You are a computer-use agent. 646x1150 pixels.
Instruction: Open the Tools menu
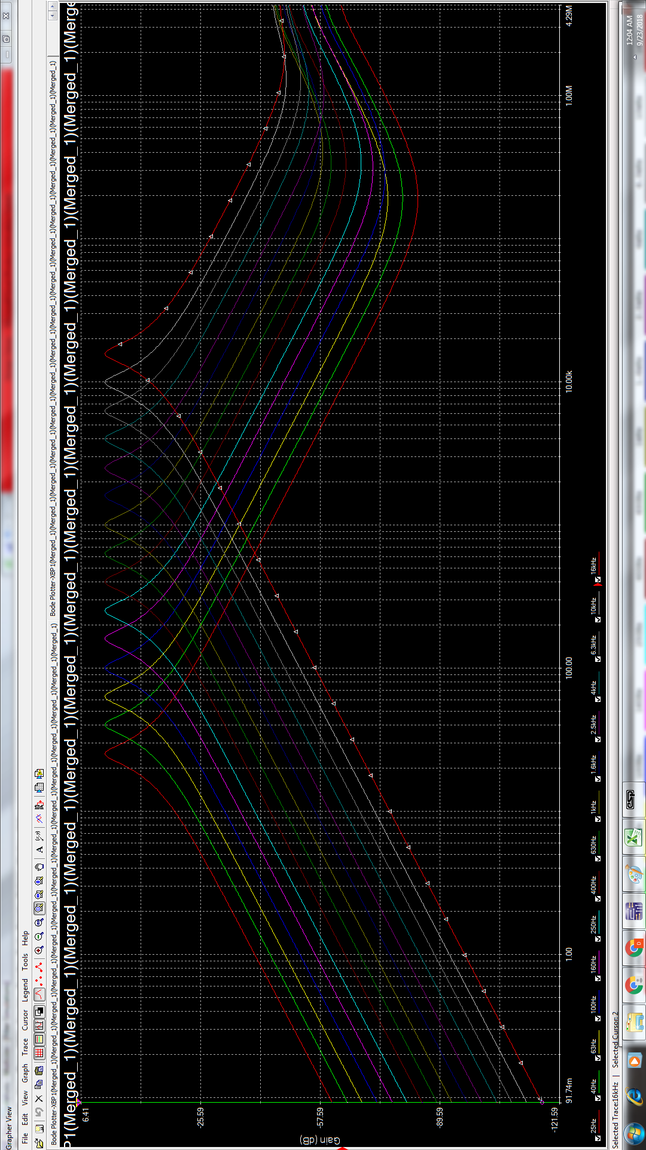(25, 962)
